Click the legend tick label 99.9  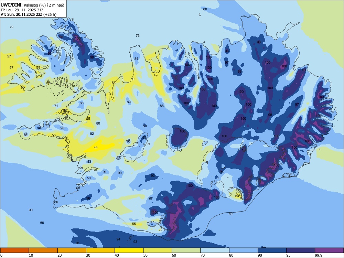coord(318,255)
